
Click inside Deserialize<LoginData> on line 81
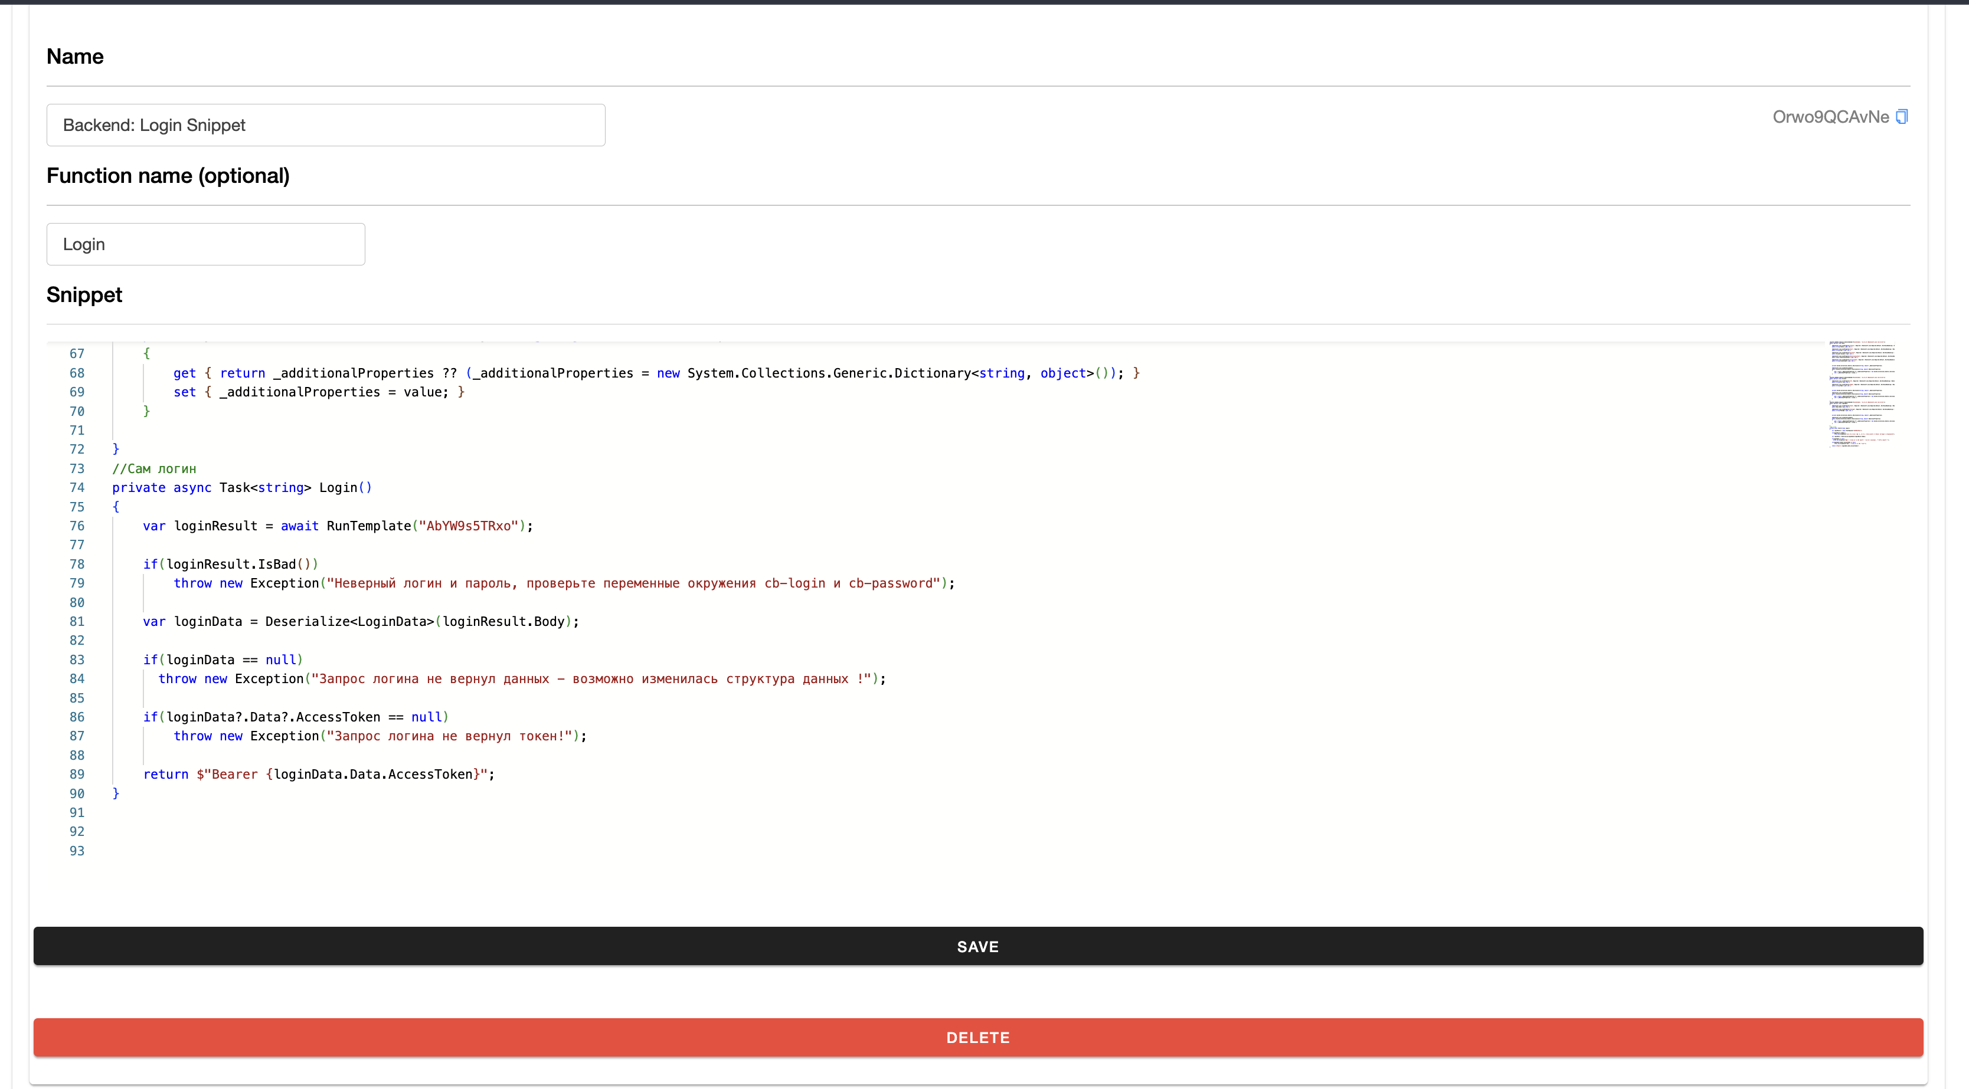point(349,621)
